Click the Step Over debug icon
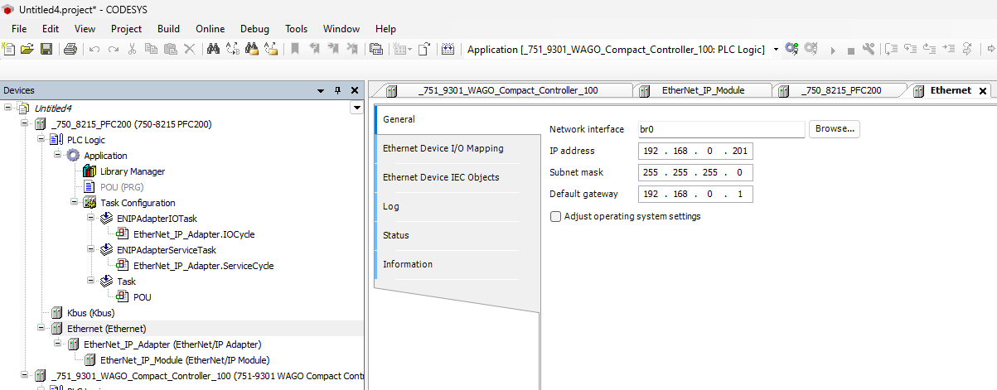The image size is (997, 390). click(x=892, y=49)
